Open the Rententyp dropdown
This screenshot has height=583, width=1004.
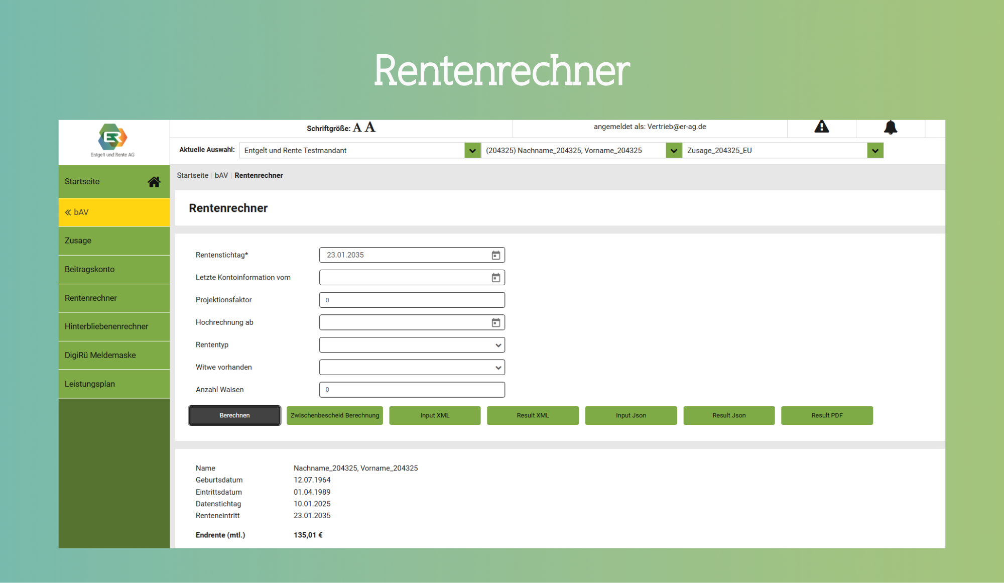point(412,345)
